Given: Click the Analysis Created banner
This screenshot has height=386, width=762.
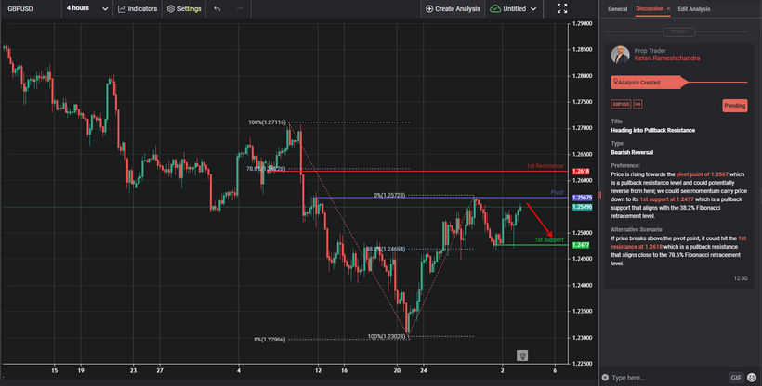Looking at the screenshot, I should (649, 82).
